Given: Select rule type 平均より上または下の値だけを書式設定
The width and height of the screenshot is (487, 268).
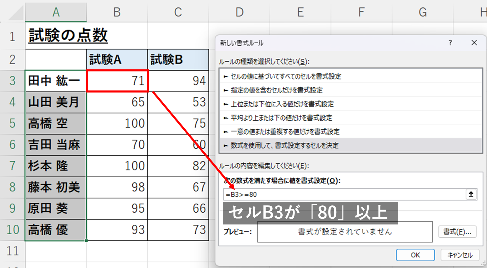Looking at the screenshot, I should (351, 118).
